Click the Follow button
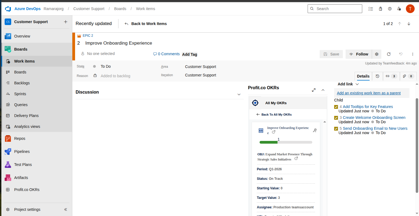The height and width of the screenshot is (216, 419). (x=359, y=54)
